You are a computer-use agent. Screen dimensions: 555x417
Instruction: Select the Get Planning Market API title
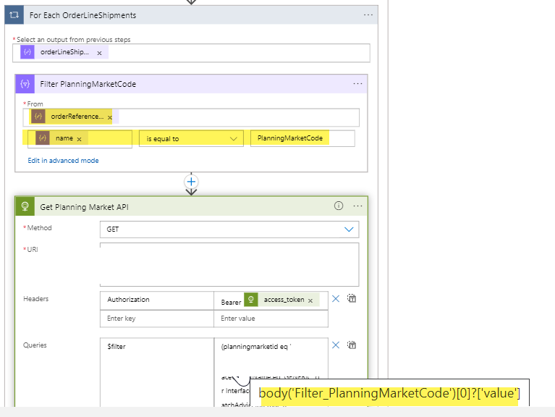84,207
